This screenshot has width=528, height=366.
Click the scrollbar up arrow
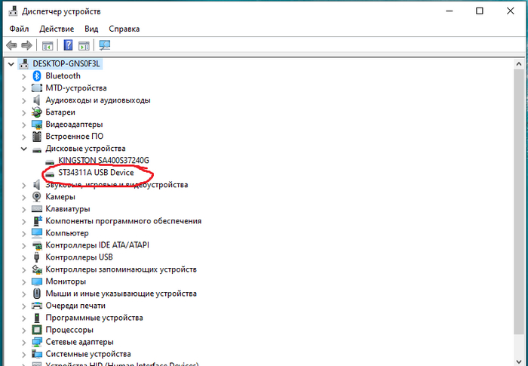click(x=519, y=63)
